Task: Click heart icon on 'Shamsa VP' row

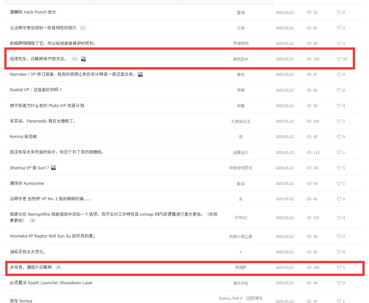Action: coord(339,168)
